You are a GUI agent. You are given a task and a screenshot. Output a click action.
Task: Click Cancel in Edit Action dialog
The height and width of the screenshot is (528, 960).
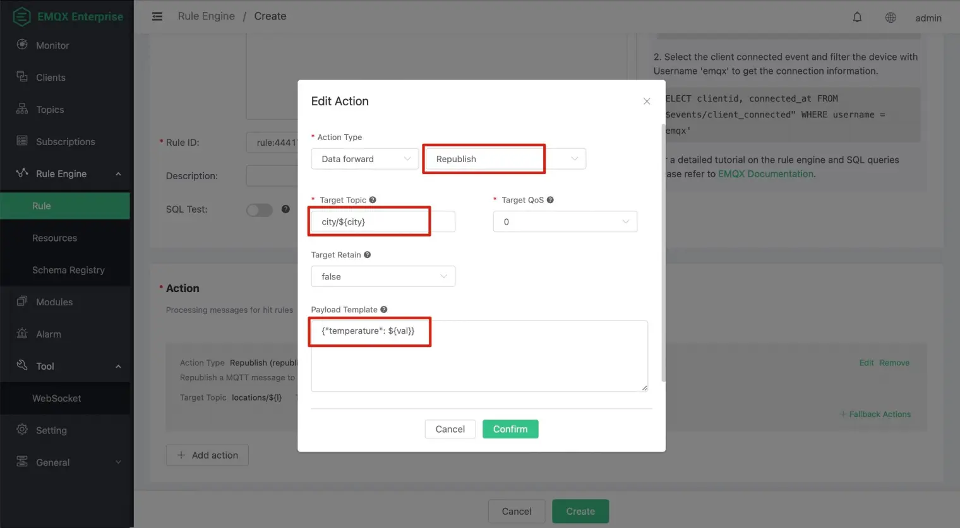pos(450,430)
